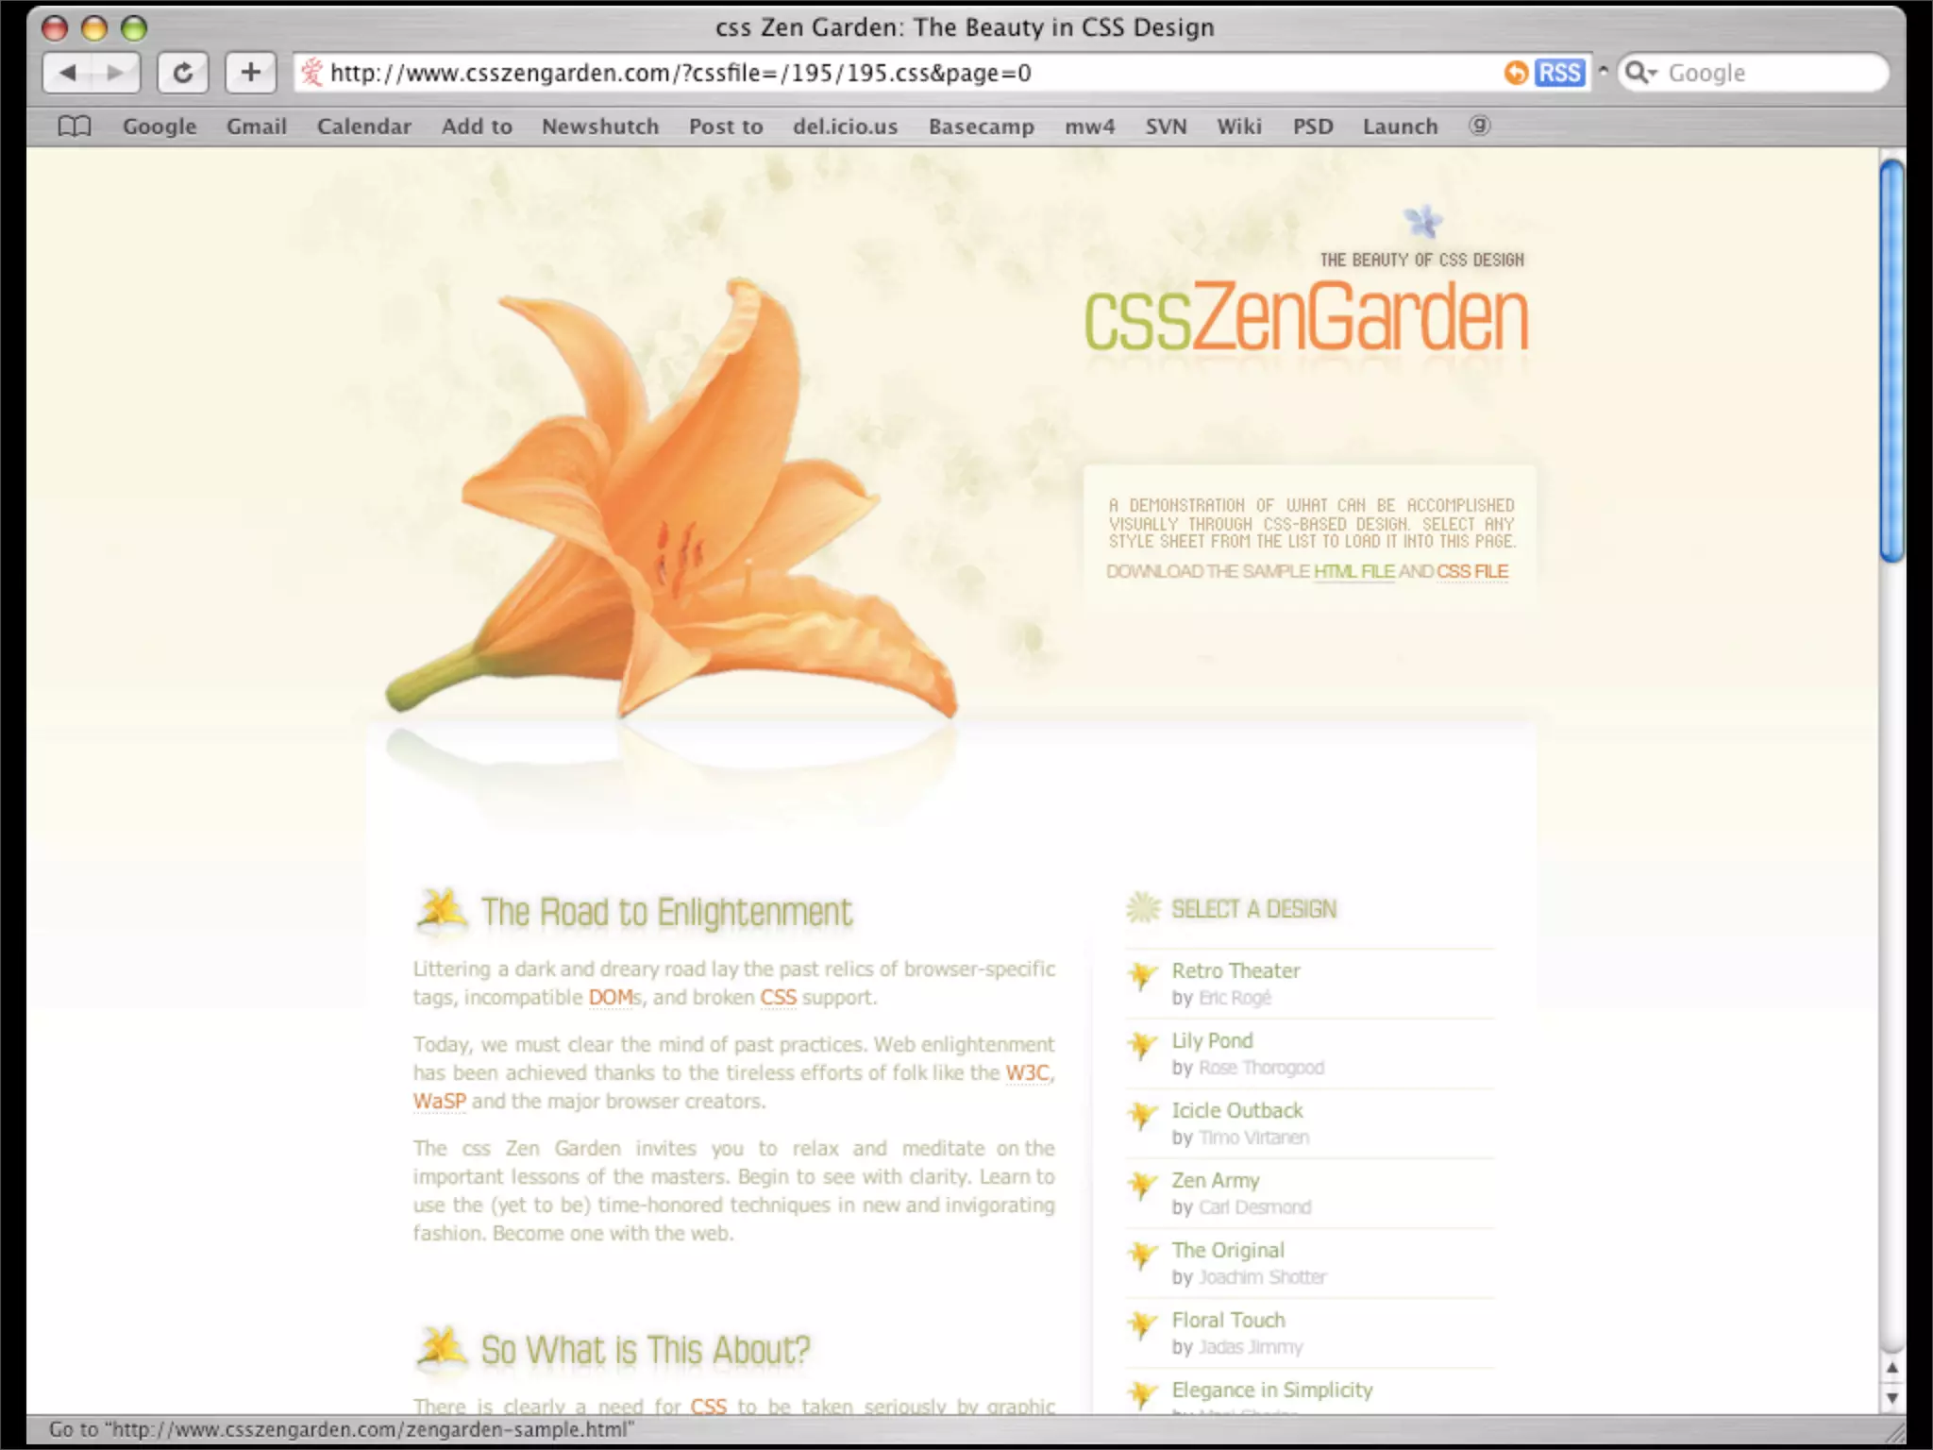Click the scrollbar down arrow
Viewport: 1933px width, 1450px height.
coord(1891,1398)
